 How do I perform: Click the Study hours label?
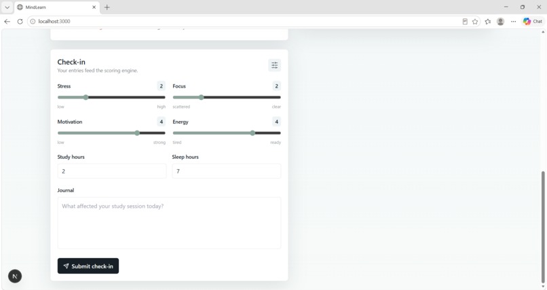pos(71,157)
